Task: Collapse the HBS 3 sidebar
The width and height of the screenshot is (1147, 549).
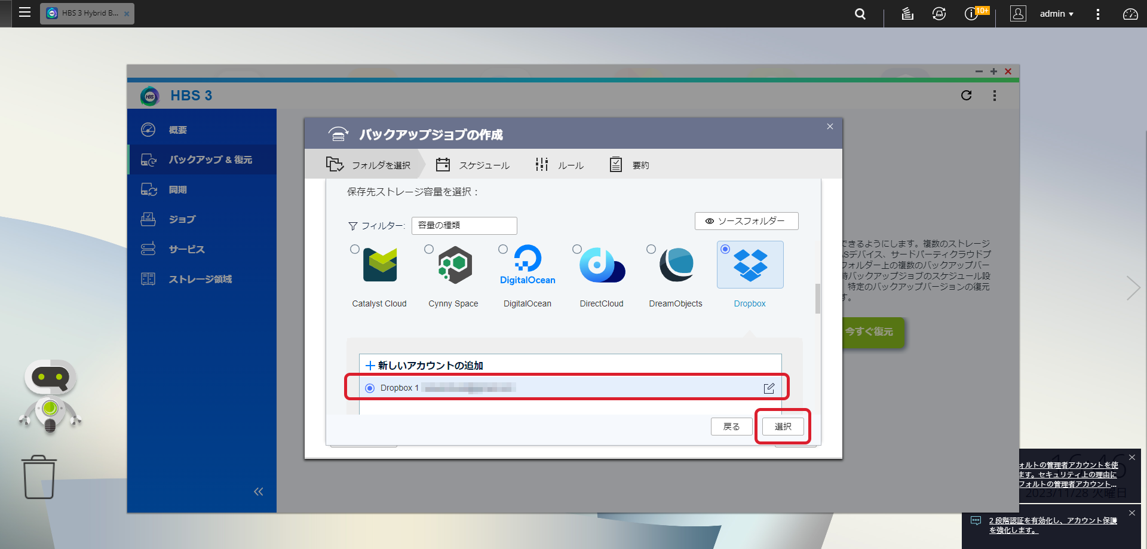Action: pos(258,492)
